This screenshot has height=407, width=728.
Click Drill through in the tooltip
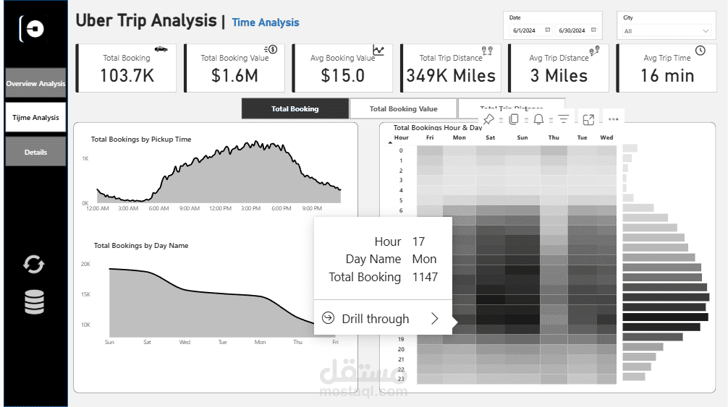coord(376,319)
